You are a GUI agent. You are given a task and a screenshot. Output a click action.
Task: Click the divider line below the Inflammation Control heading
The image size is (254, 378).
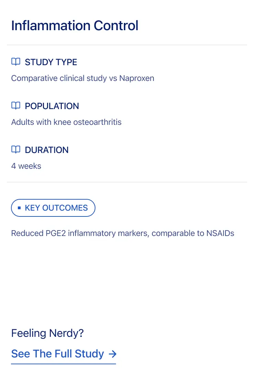tap(127, 45)
